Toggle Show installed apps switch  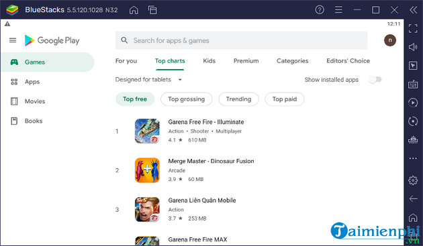pos(375,80)
